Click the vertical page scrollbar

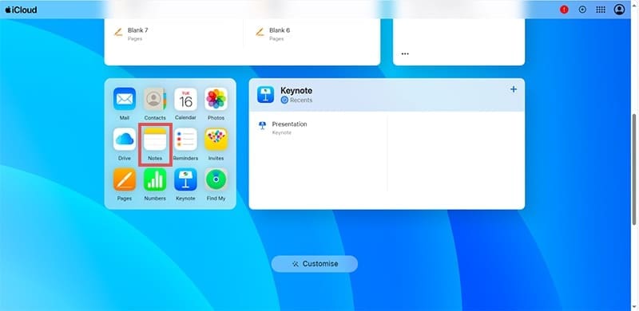tap(634, 169)
